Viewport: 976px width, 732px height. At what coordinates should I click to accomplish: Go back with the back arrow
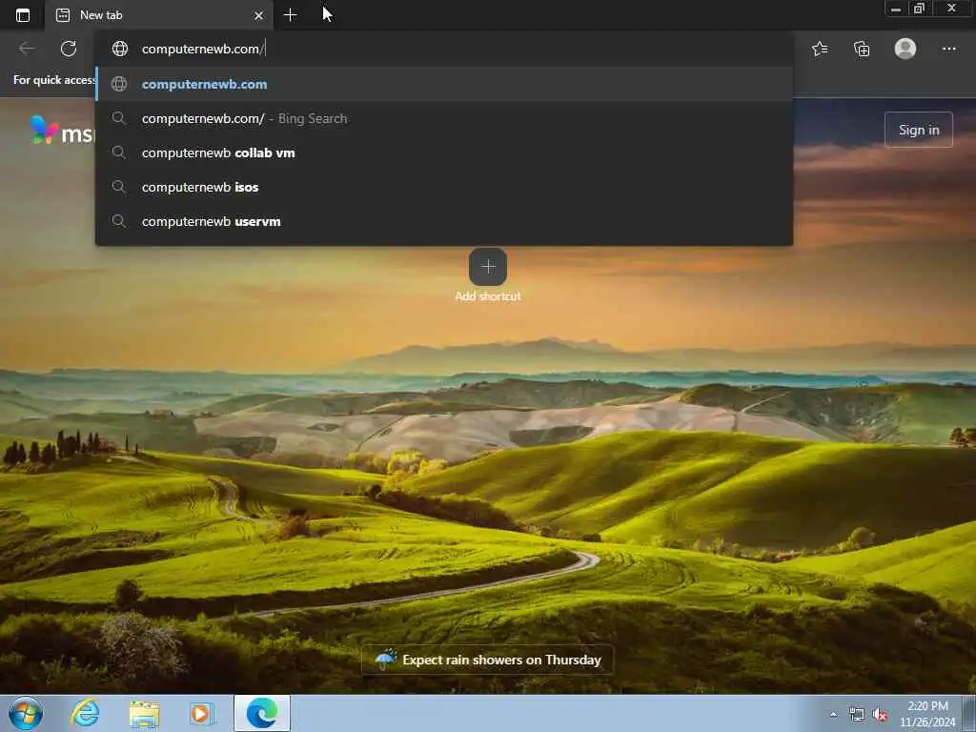[26, 49]
